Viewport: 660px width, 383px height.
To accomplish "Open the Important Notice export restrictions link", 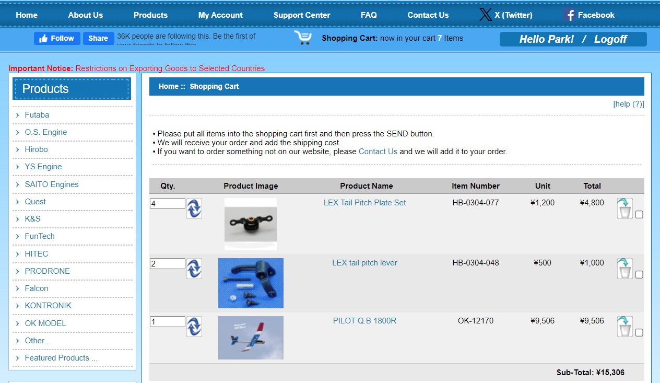I will tap(170, 68).
